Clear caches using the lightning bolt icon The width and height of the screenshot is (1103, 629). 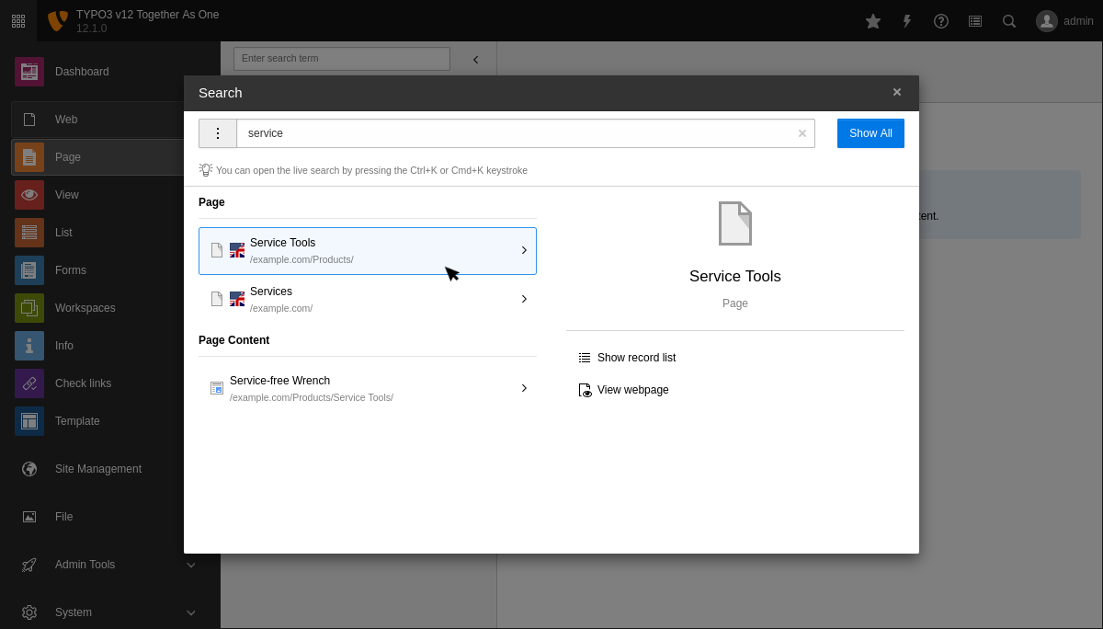(906, 20)
